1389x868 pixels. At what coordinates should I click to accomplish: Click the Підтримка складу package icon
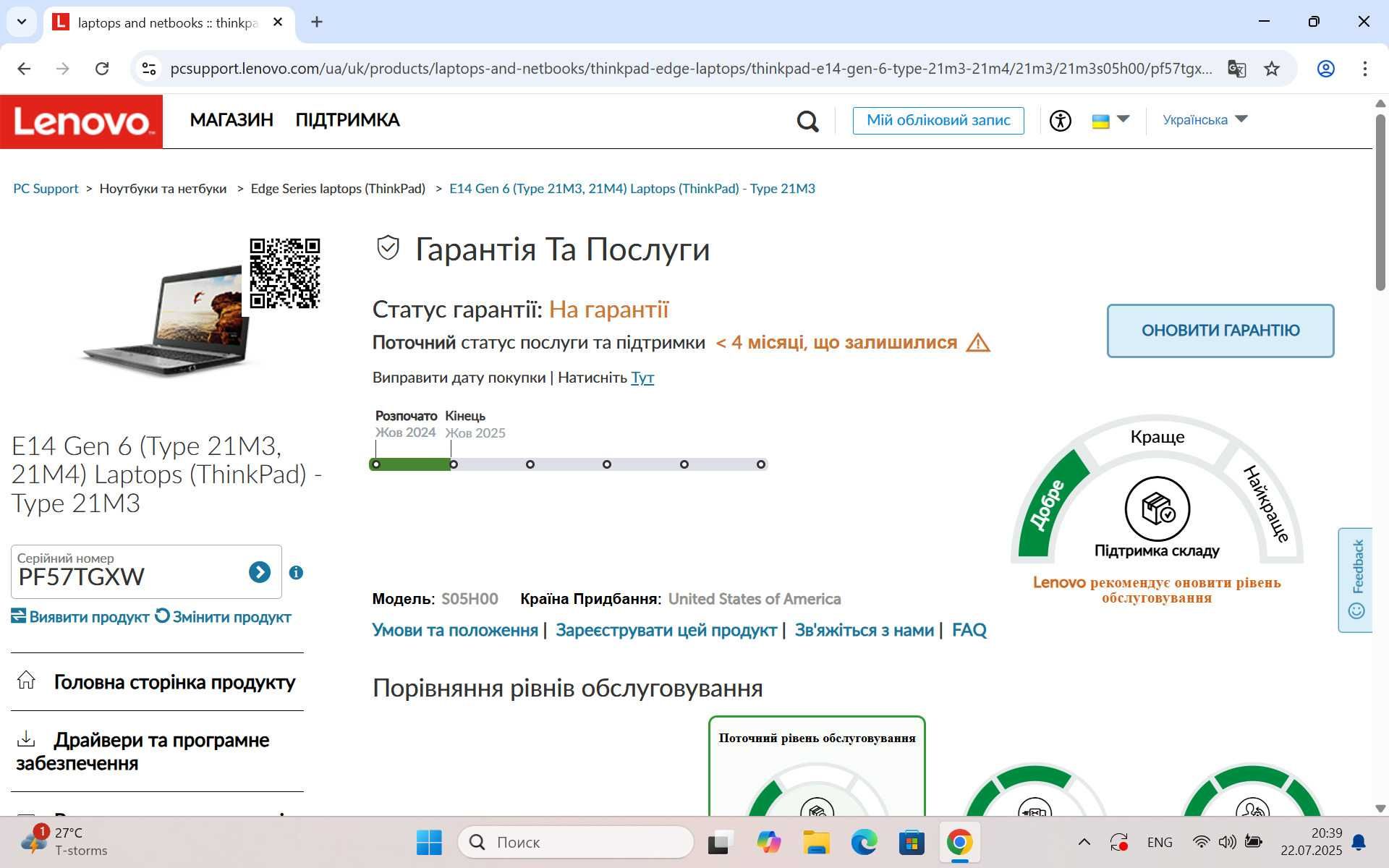pyautogui.click(x=1157, y=509)
